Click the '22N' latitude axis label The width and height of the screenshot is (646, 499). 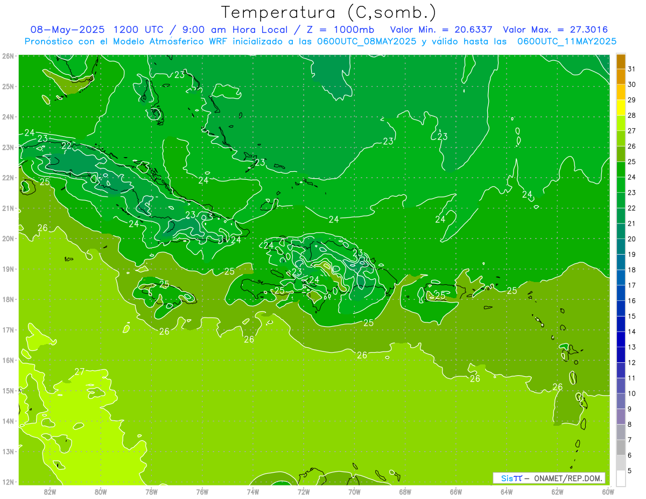9,178
